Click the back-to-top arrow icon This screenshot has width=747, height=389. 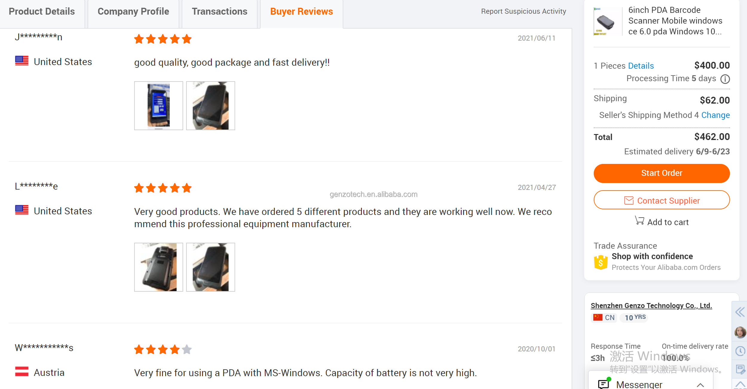[x=740, y=385]
